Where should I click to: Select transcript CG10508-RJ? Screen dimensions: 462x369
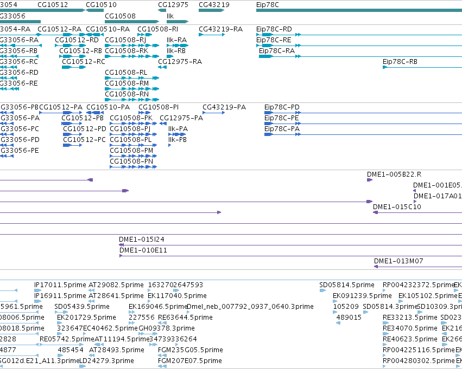125,40
